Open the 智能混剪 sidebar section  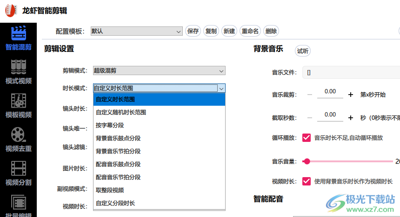(x=18, y=38)
